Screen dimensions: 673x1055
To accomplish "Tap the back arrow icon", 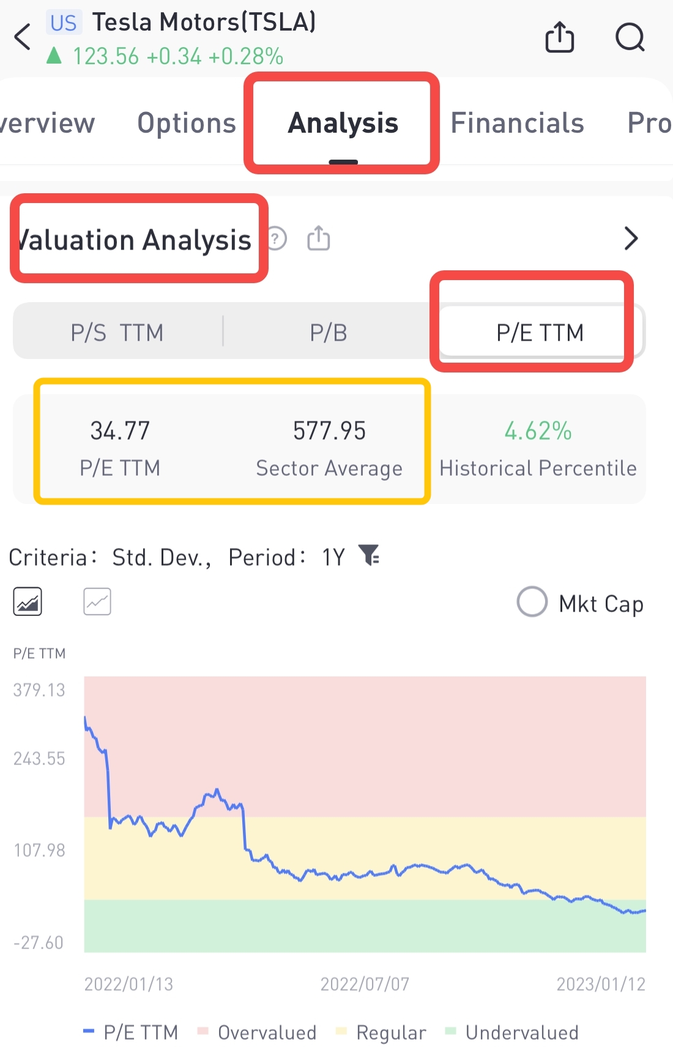I will (23, 37).
